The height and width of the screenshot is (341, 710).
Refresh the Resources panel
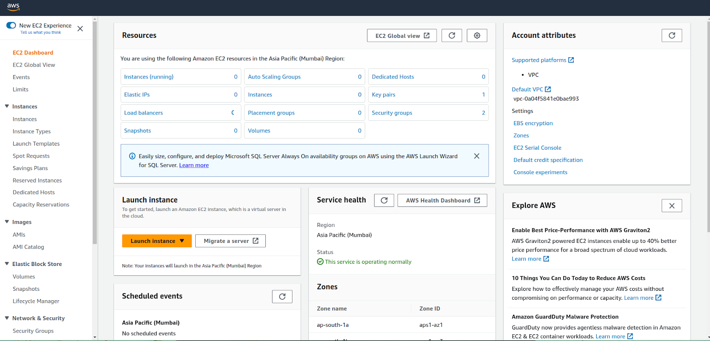[x=452, y=36]
